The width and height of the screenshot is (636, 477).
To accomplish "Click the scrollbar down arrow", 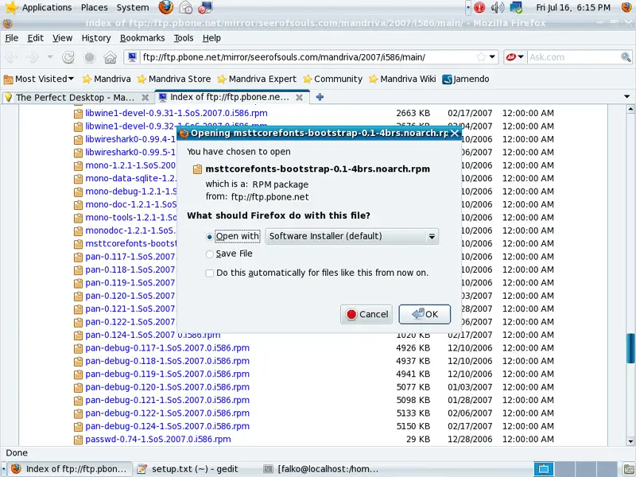I will point(630,441).
